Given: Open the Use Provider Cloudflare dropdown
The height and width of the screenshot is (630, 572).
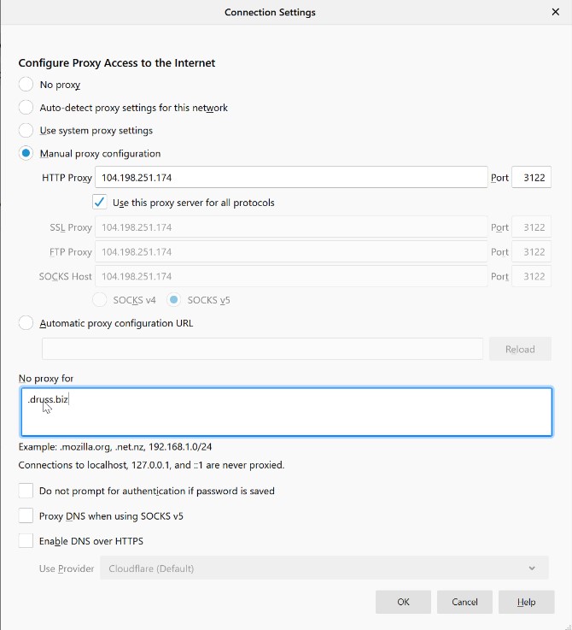Looking at the screenshot, I should [x=324, y=568].
